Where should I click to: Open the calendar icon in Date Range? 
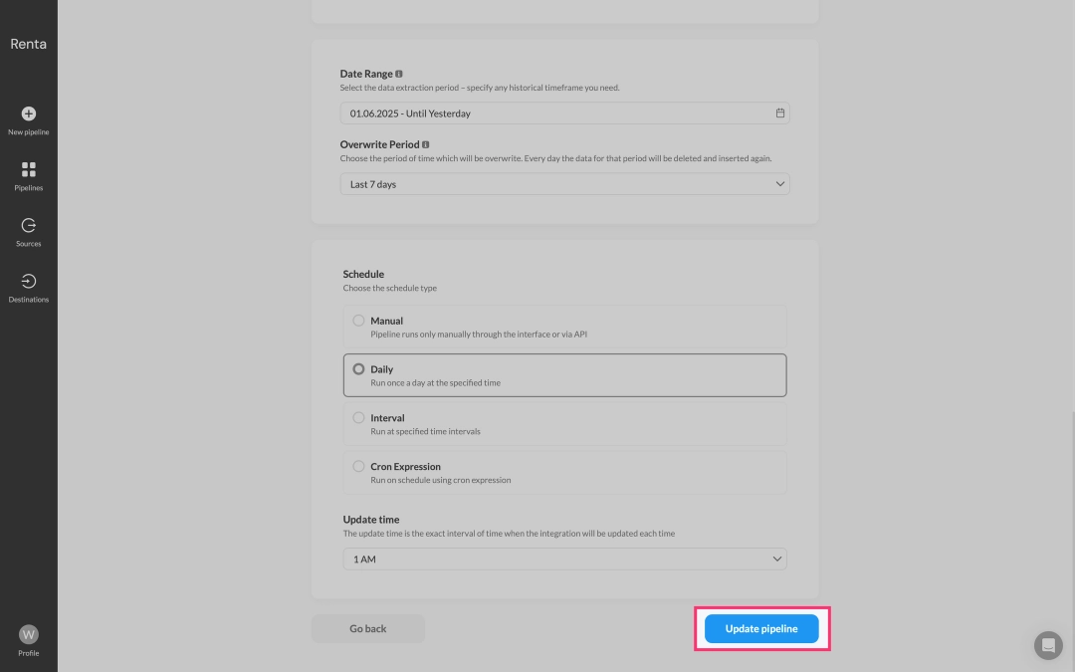coord(780,113)
